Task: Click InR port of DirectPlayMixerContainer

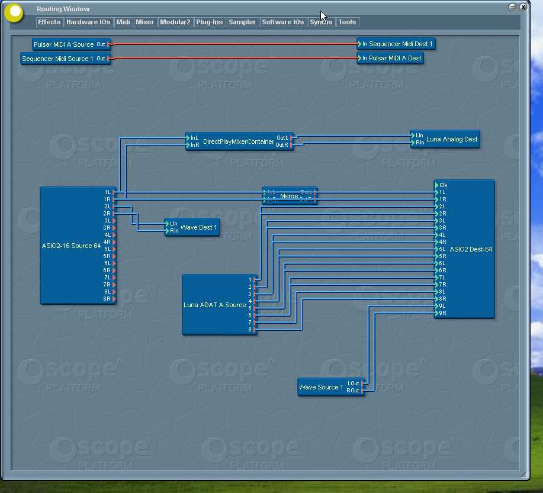Action: point(188,145)
